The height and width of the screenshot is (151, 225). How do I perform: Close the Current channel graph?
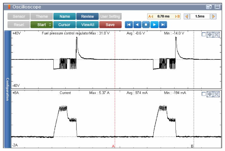(216, 94)
